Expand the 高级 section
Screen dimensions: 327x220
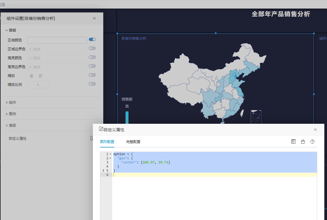coord(11,126)
